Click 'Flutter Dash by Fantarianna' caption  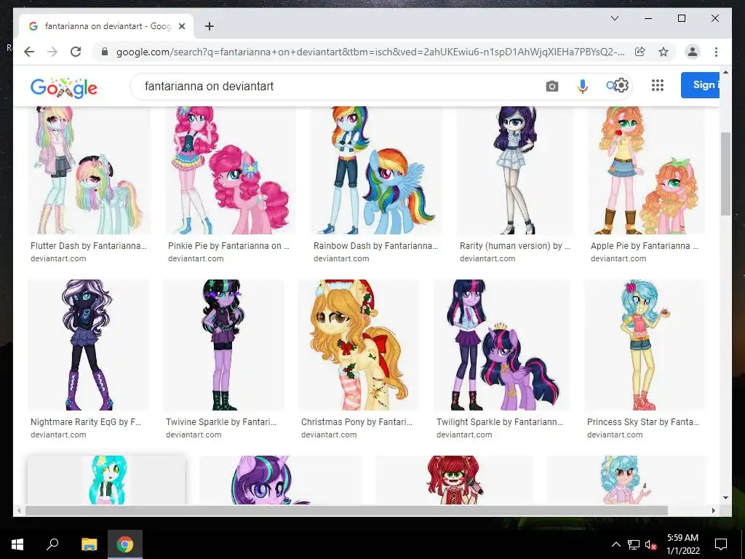pyautogui.click(x=88, y=246)
